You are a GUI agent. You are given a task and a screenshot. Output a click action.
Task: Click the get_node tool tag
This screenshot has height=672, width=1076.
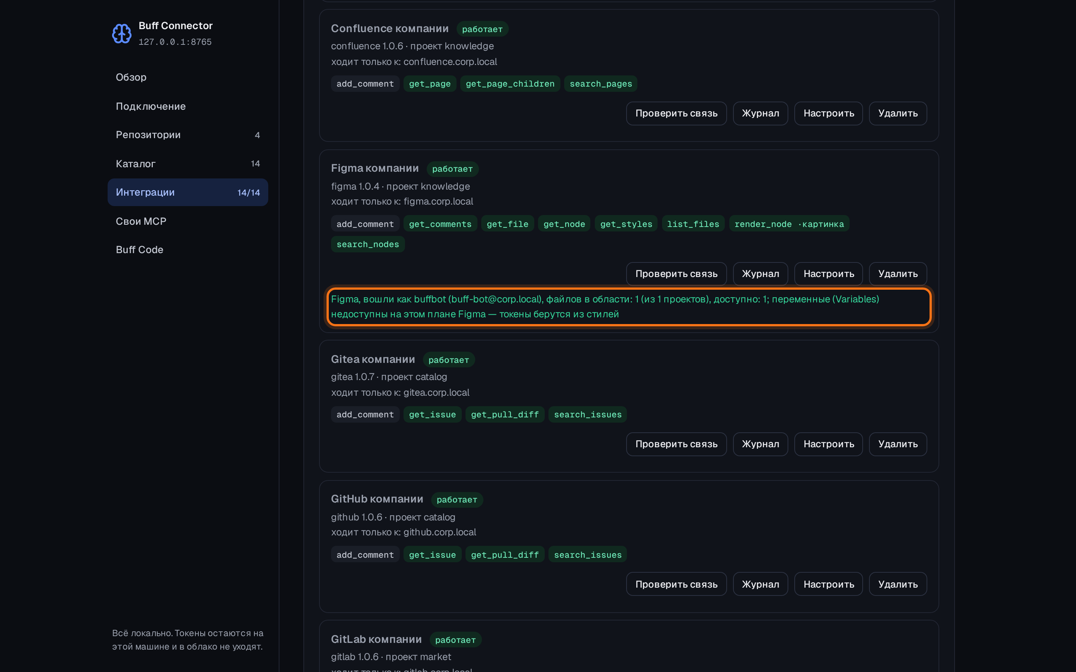click(564, 224)
